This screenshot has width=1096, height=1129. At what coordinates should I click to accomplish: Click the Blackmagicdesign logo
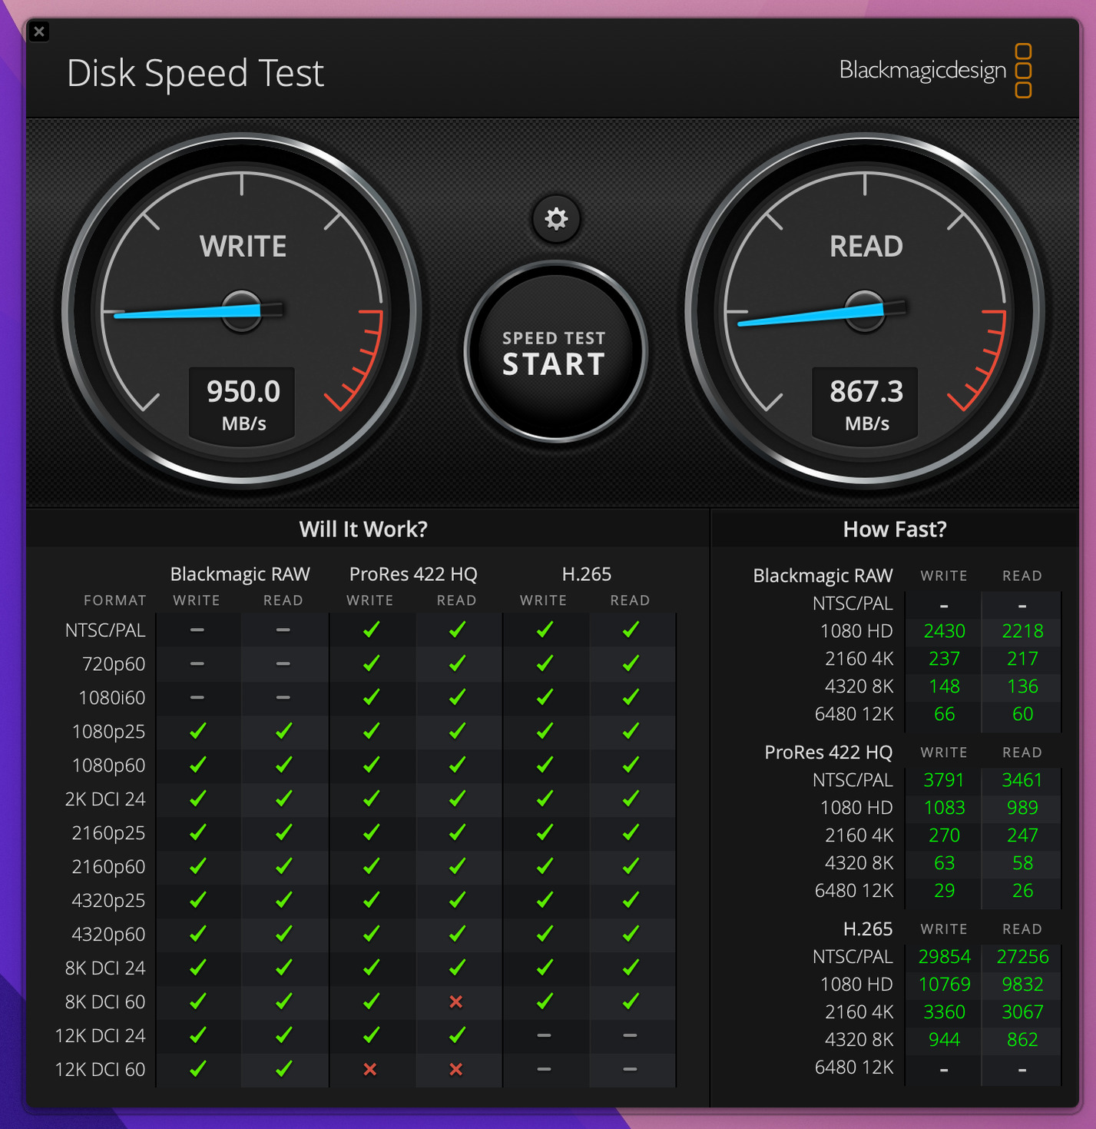point(935,71)
